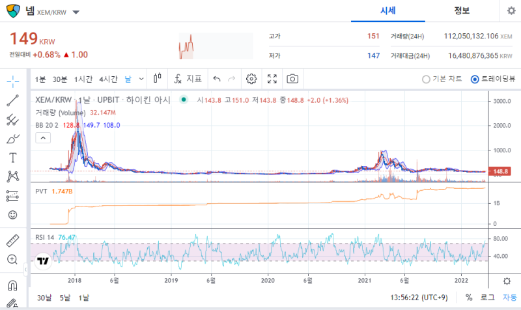Select the pitchfork drawing tool
521x310 pixels.
(x=13, y=120)
